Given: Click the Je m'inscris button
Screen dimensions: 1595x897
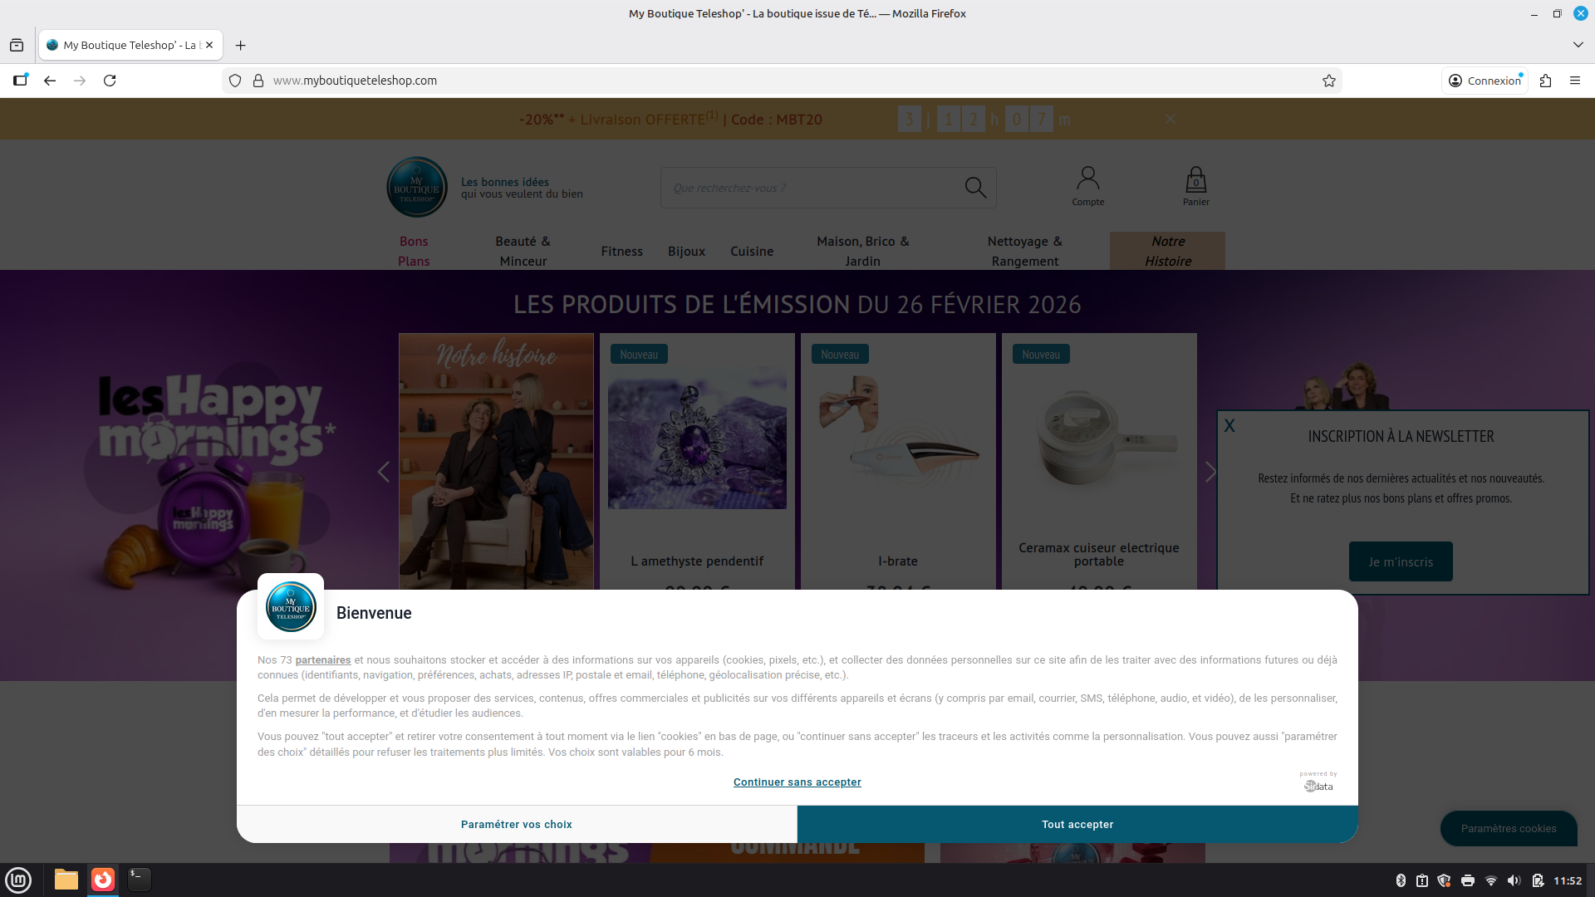Looking at the screenshot, I should click(1400, 561).
